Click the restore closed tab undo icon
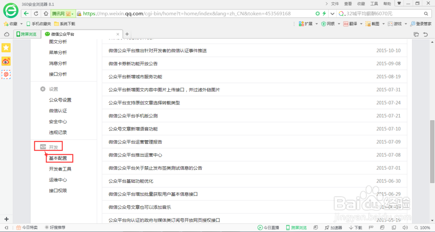Viewport: 435px width, 232px height. click(425, 34)
